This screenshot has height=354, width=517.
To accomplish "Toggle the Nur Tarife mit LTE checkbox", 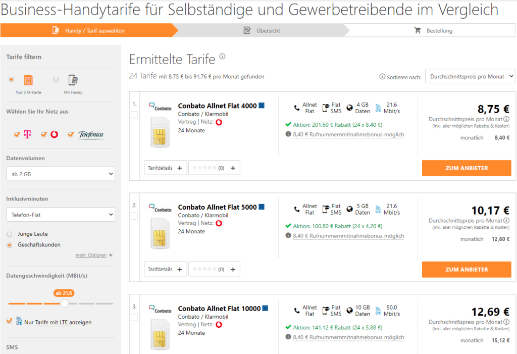I will click(x=9, y=321).
